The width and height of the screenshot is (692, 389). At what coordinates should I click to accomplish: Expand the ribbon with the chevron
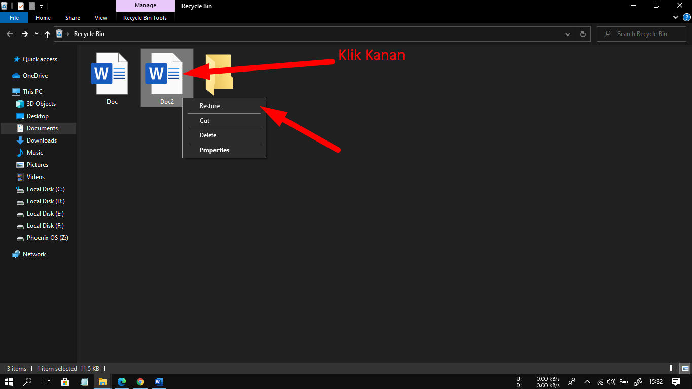[676, 17]
